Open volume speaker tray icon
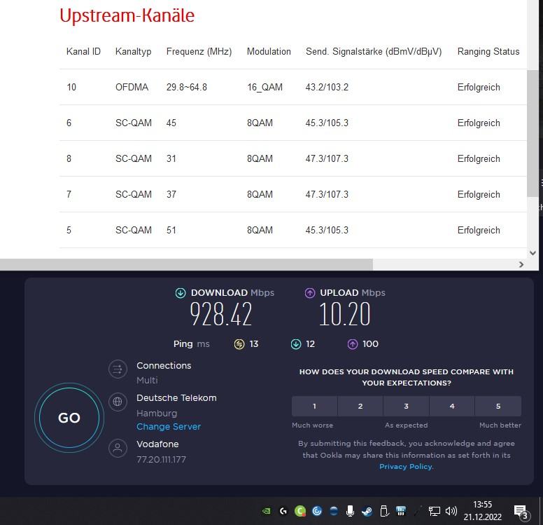Image resolution: width=543 pixels, height=525 pixels. coord(451,511)
